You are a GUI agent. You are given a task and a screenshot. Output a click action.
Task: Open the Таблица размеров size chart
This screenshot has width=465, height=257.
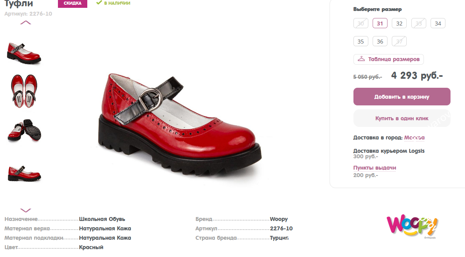click(389, 59)
